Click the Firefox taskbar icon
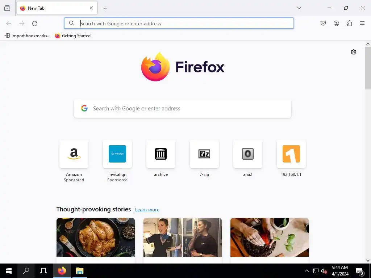371x278 pixels. click(x=62, y=271)
